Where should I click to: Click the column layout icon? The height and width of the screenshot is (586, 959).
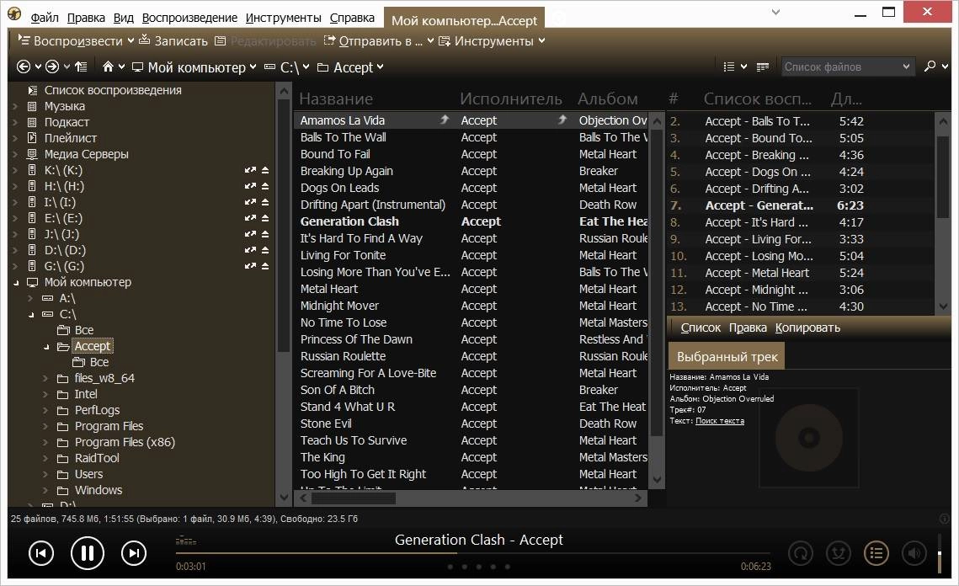pos(763,67)
